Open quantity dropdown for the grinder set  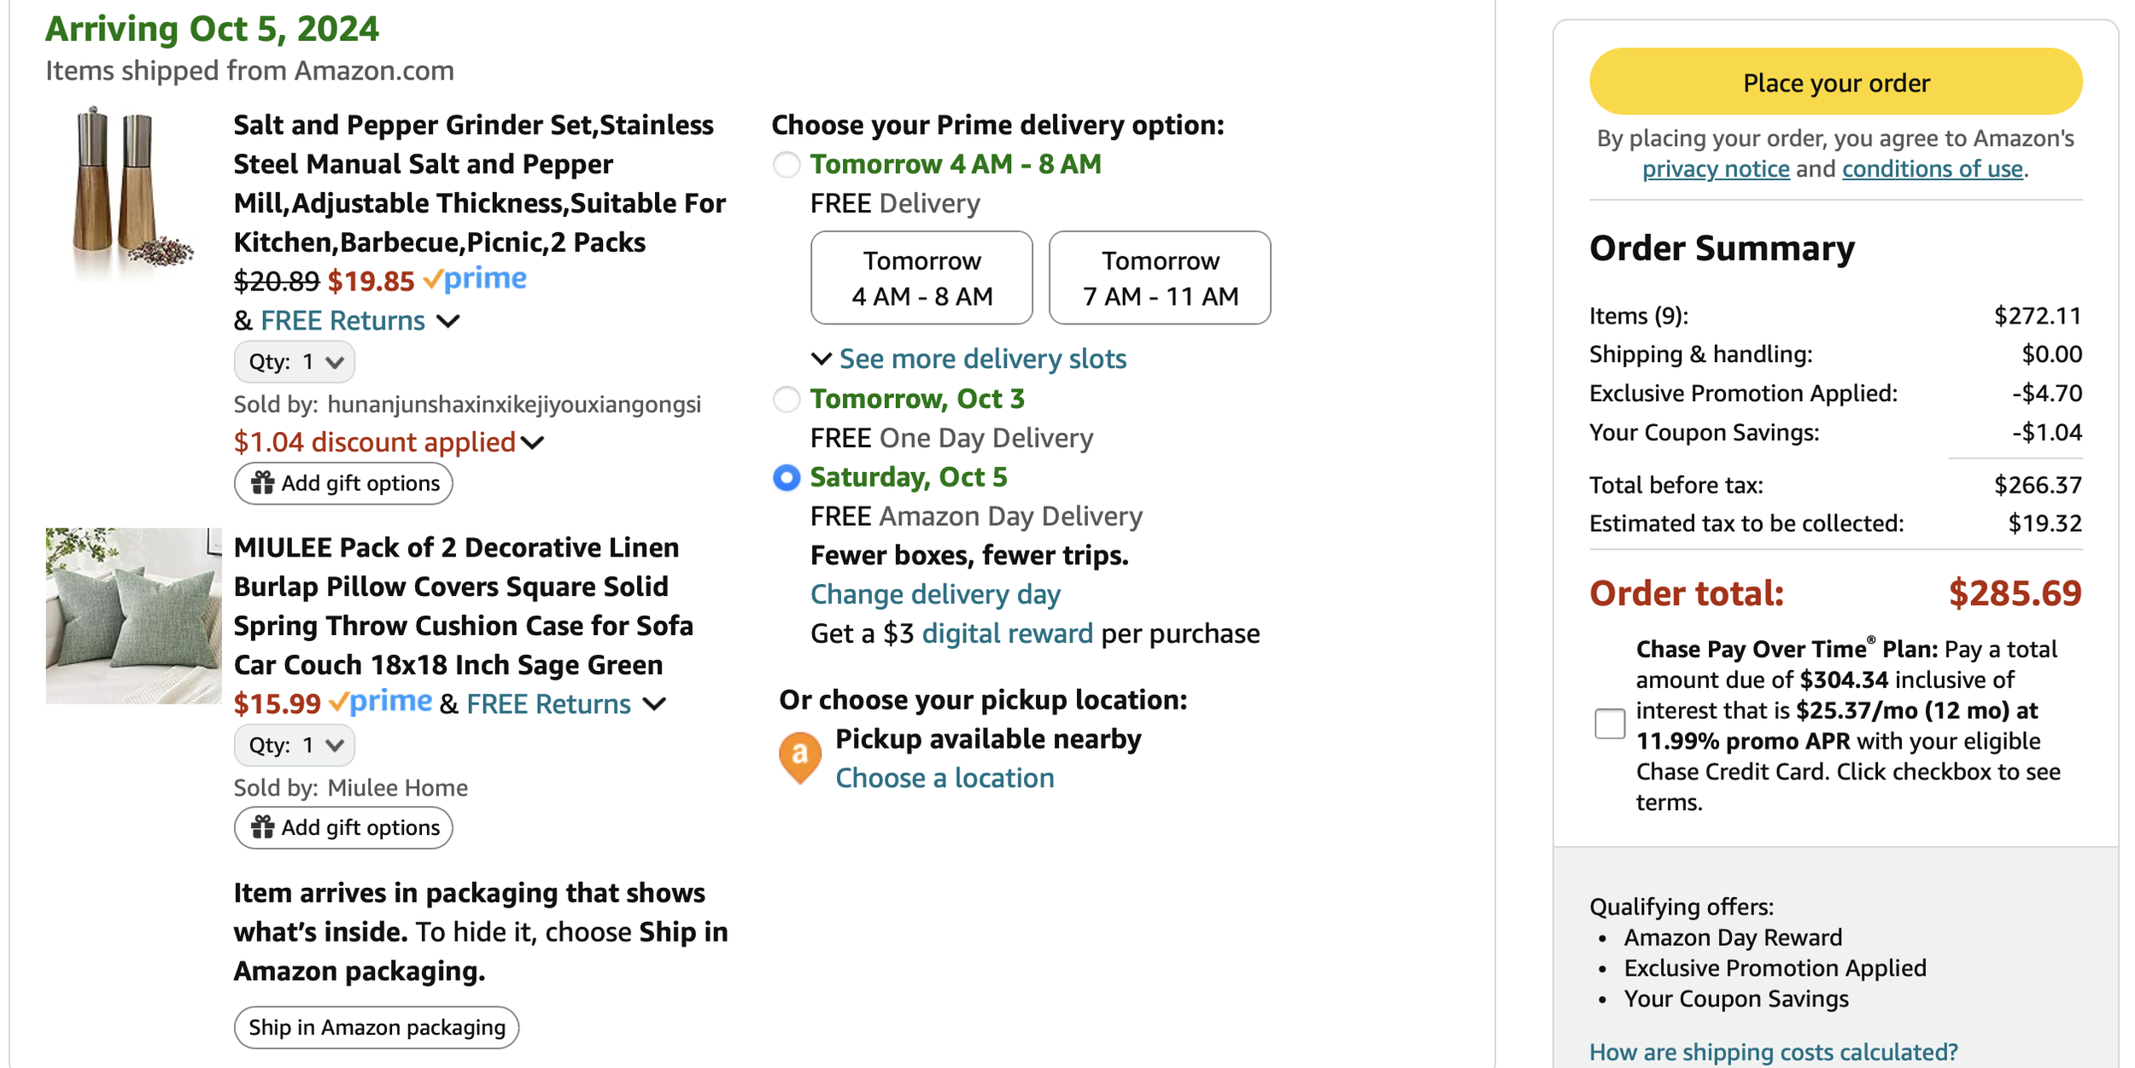tap(295, 362)
